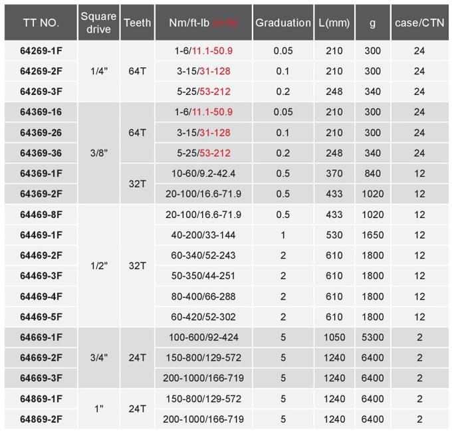454x432 pixels.
Task: Select the 3/8" square drive cell
Action: tap(98, 153)
